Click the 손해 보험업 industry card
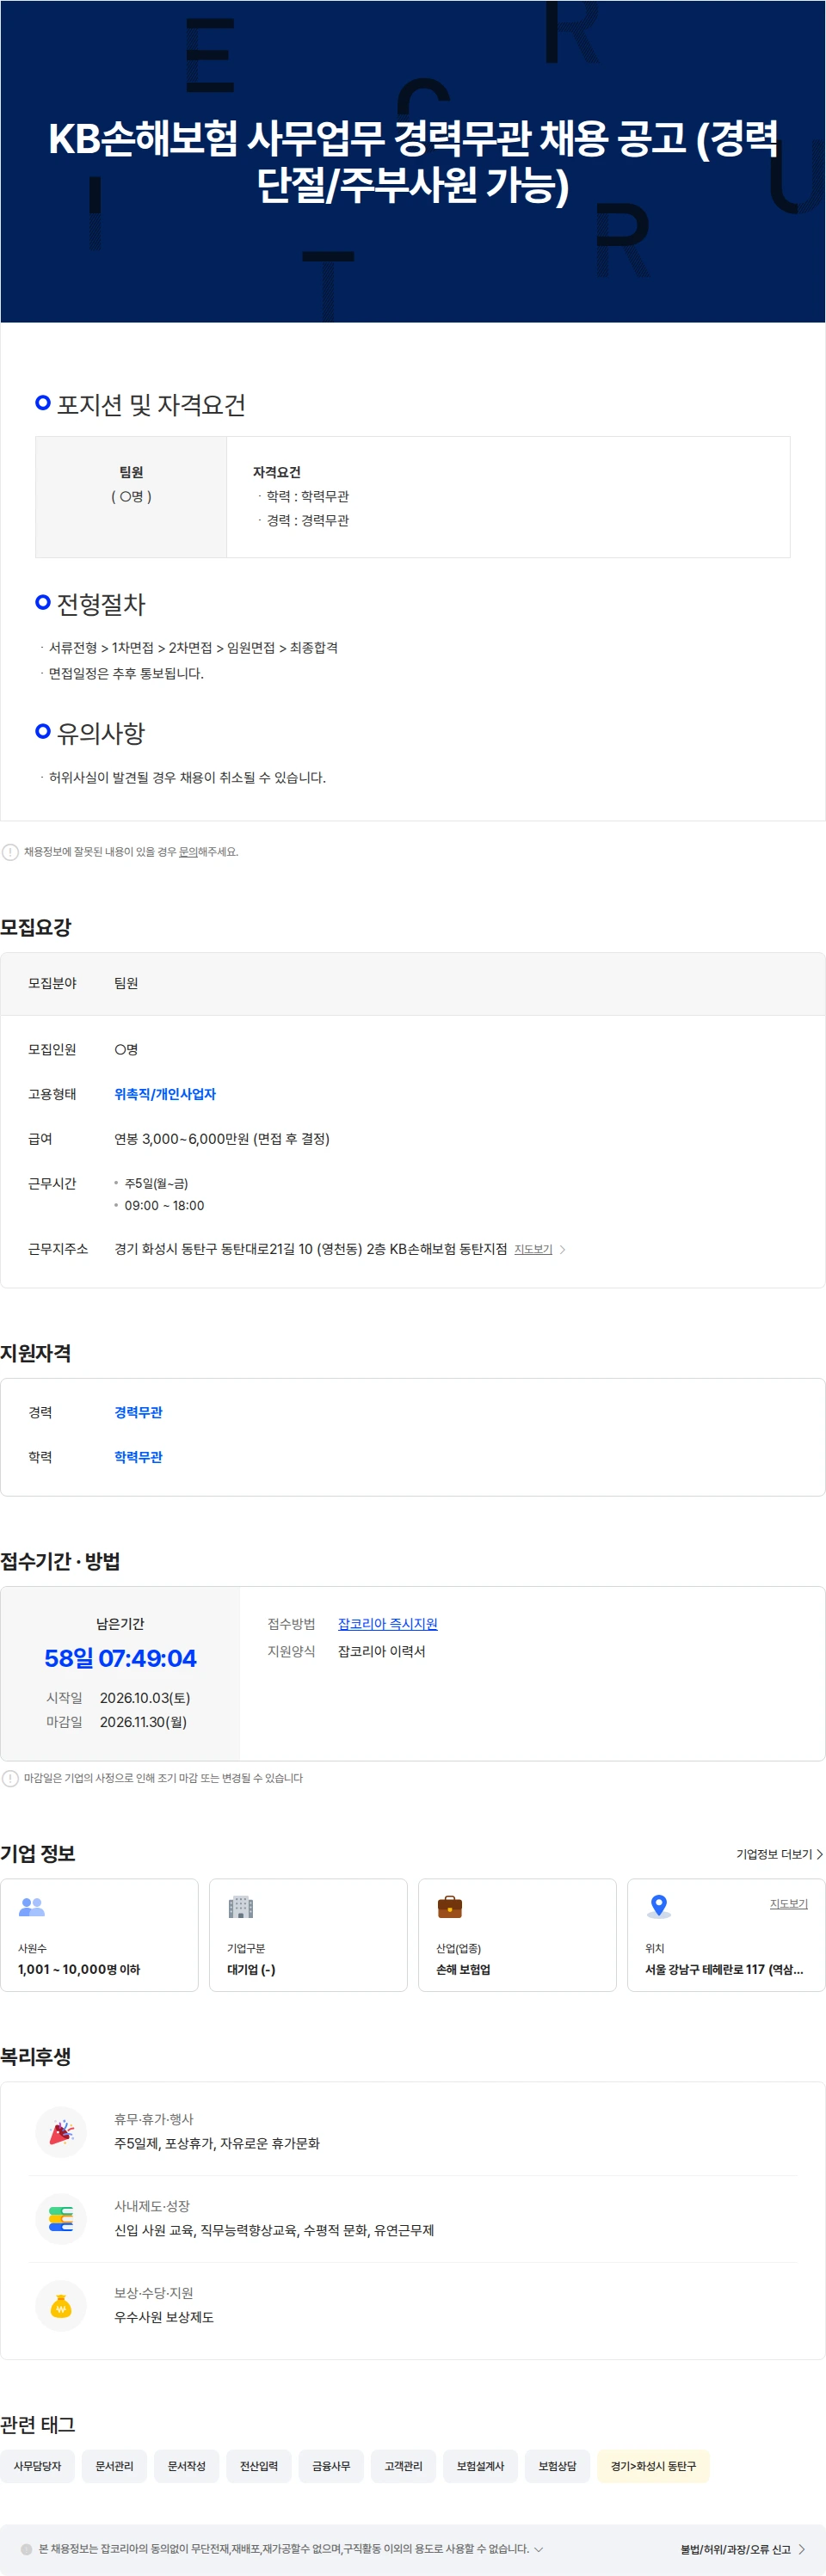The height and width of the screenshot is (2576, 826). pos(517,1935)
